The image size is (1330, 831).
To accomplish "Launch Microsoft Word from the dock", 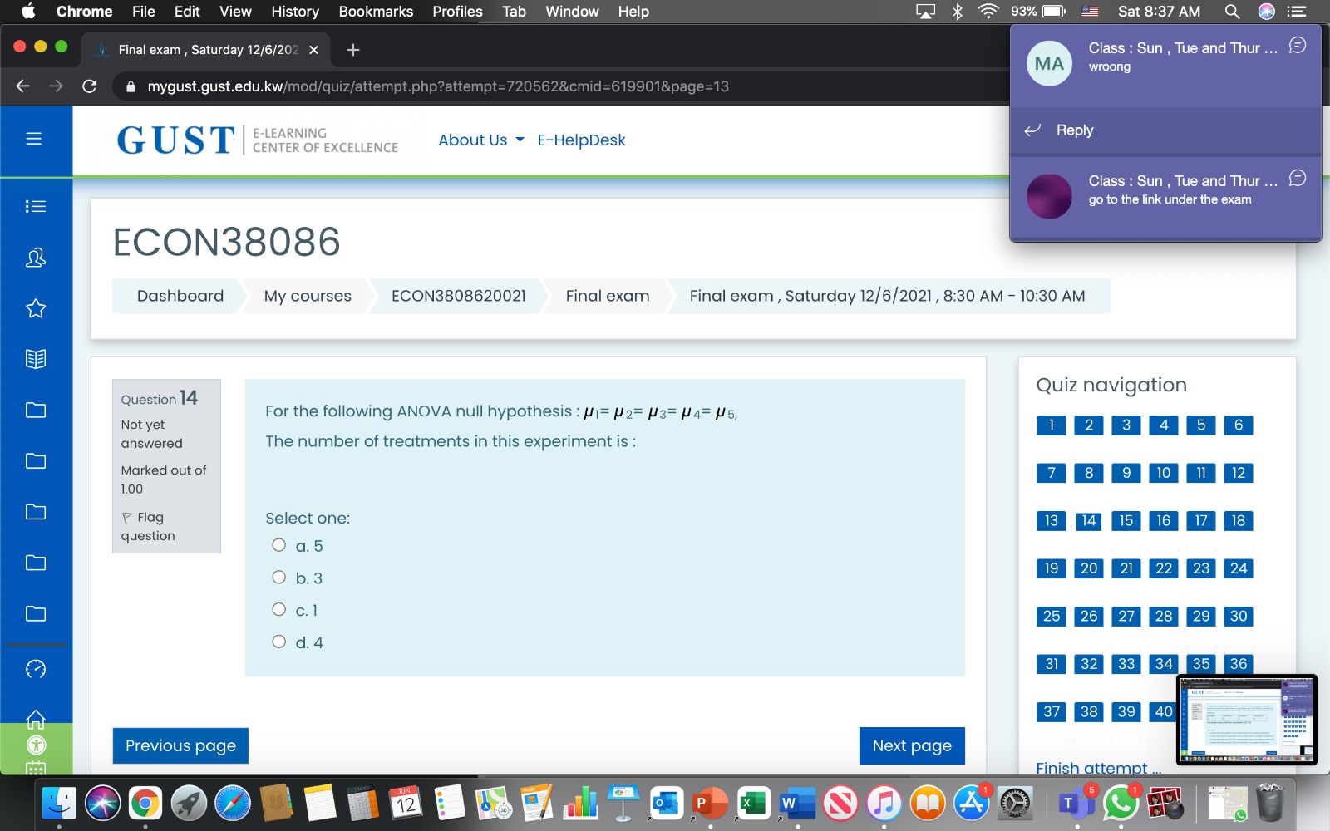I will [796, 803].
